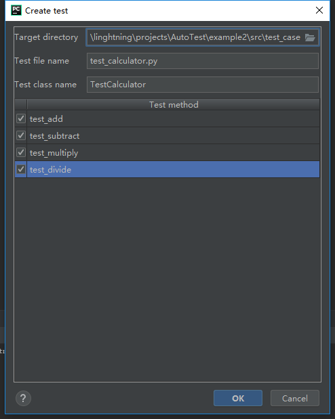Toggle the test_multiply checkbox

(x=21, y=152)
